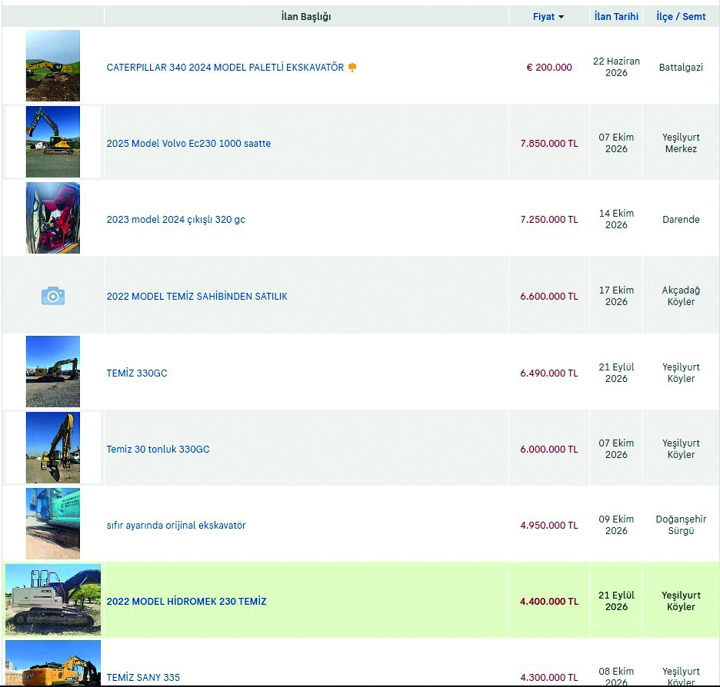This screenshot has height=687, width=720.
Task: Click the TEMİZ 330GC listing thumbnail
Action: (53, 371)
